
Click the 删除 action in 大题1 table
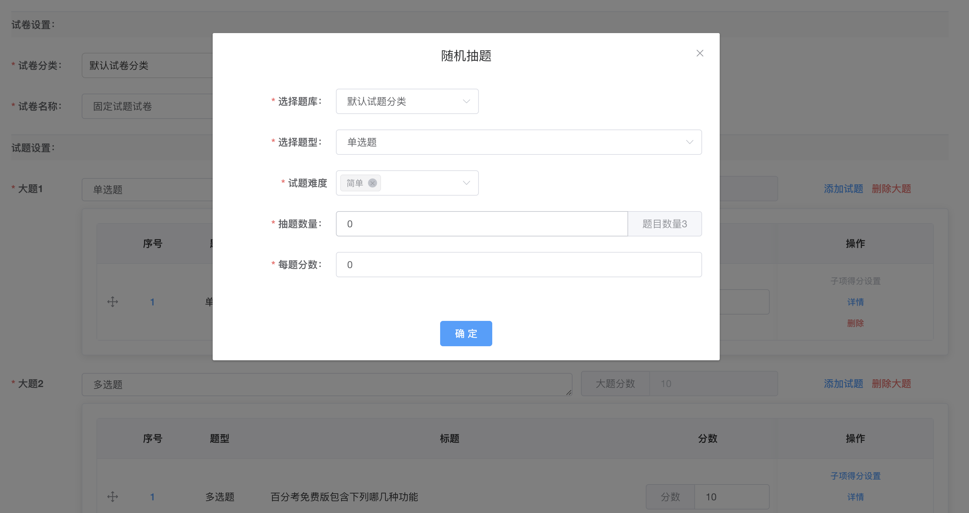(x=855, y=323)
